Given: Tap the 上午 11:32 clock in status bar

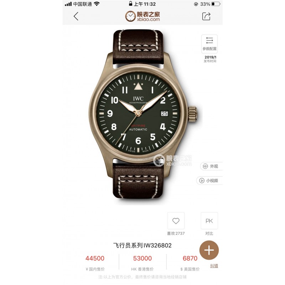Looking at the screenshot, I should [145, 4].
